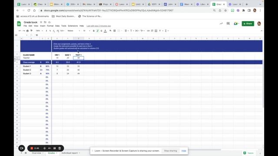Toggle the Loom camera bubble button

click(x=22, y=148)
